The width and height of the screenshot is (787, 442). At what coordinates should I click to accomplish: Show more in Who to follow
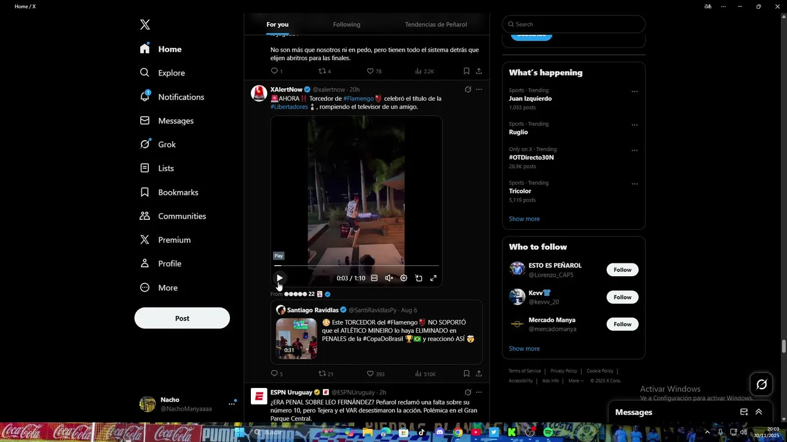click(x=524, y=349)
